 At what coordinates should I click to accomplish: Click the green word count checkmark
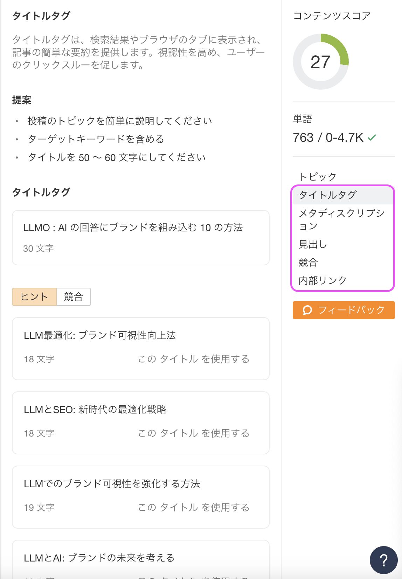coord(372,138)
